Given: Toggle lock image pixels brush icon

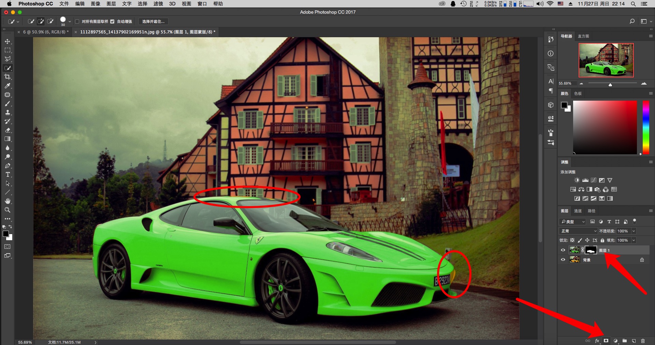Looking at the screenshot, I should (x=580, y=240).
